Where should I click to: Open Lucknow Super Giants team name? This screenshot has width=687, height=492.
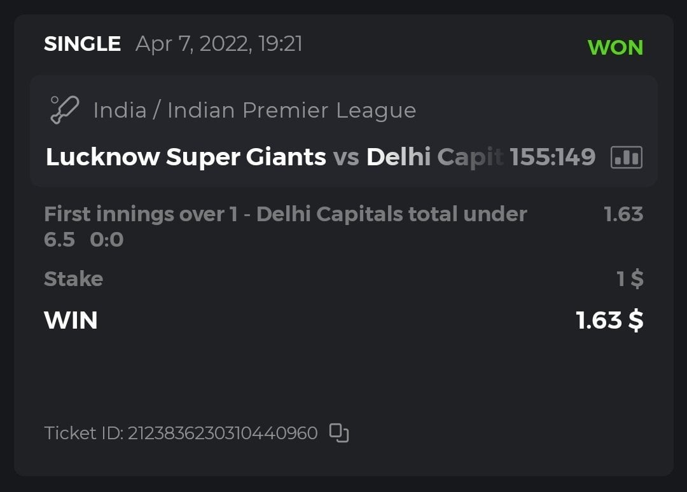click(186, 157)
